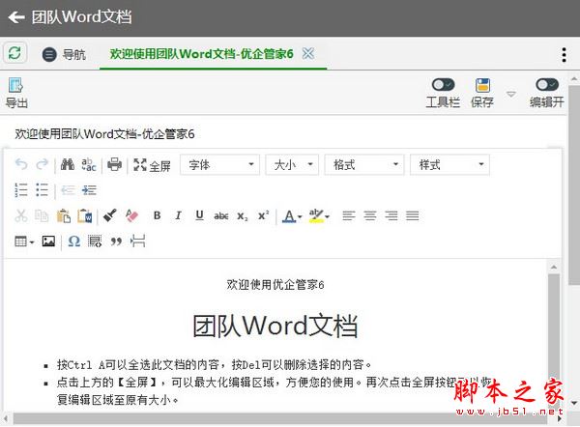Expand the arrow next to 保存

pyautogui.click(x=511, y=94)
